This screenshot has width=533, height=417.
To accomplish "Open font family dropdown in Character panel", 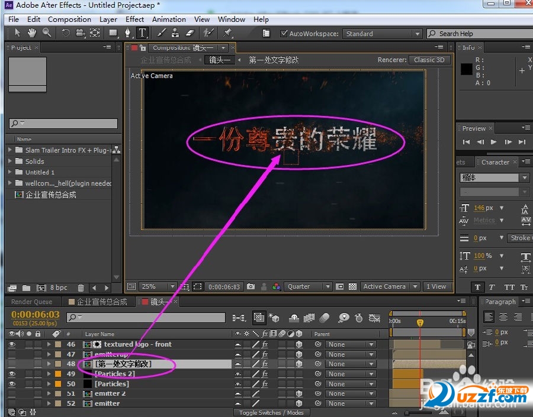I will (x=525, y=177).
